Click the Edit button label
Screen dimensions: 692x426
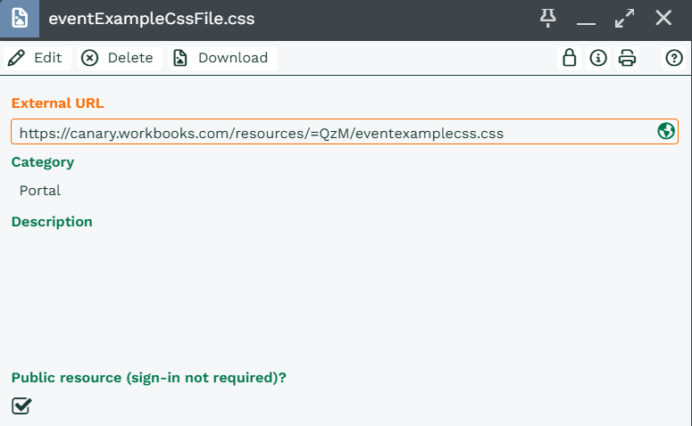pyautogui.click(x=47, y=58)
